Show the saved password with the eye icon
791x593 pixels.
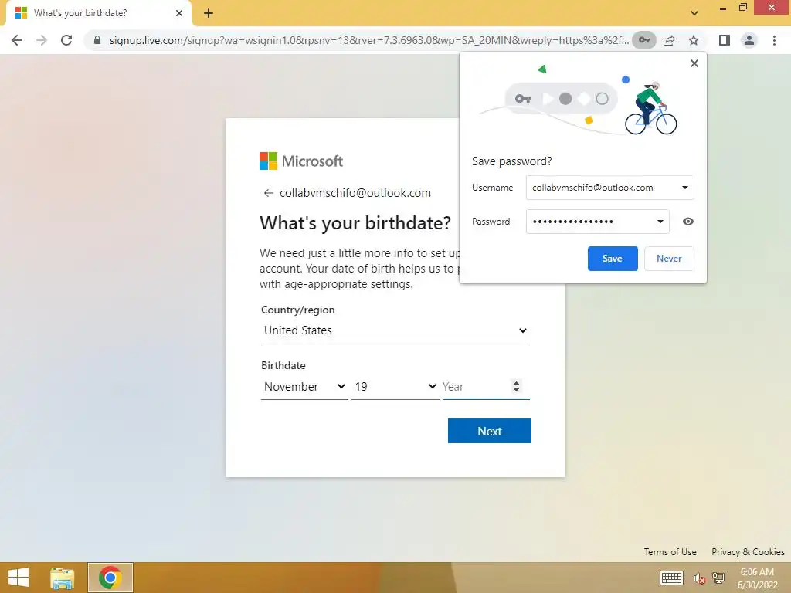(688, 222)
